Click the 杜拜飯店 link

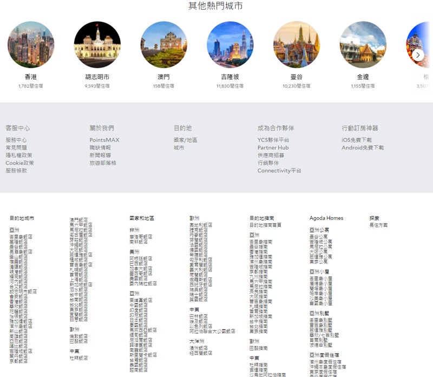[x=78, y=358]
